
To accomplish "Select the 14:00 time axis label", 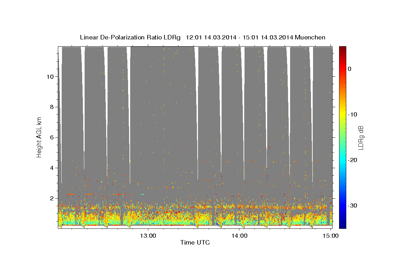I will 239,236.
